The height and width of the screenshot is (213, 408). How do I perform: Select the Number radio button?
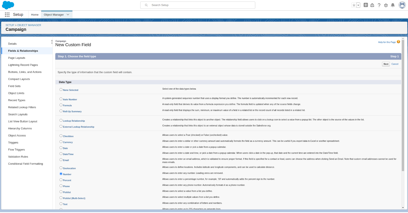(x=61, y=174)
